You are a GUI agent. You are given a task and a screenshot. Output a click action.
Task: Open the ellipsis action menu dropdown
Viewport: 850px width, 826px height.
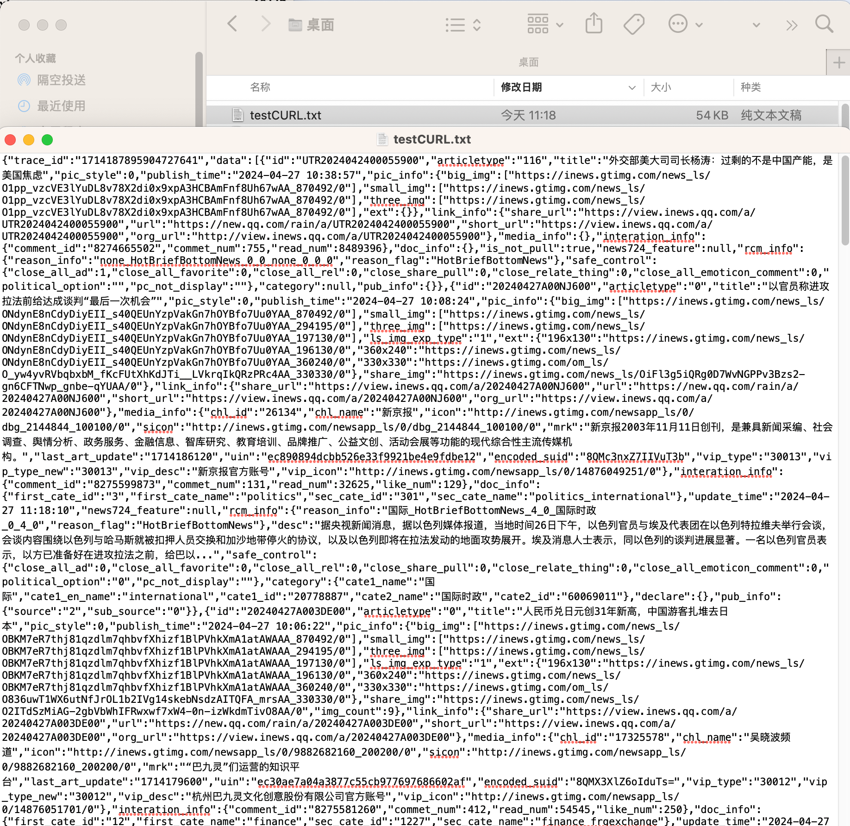pyautogui.click(x=685, y=24)
